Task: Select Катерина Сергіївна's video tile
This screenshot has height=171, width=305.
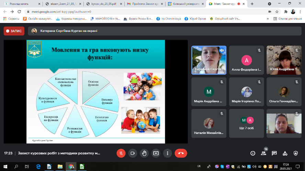Action: coord(208,60)
